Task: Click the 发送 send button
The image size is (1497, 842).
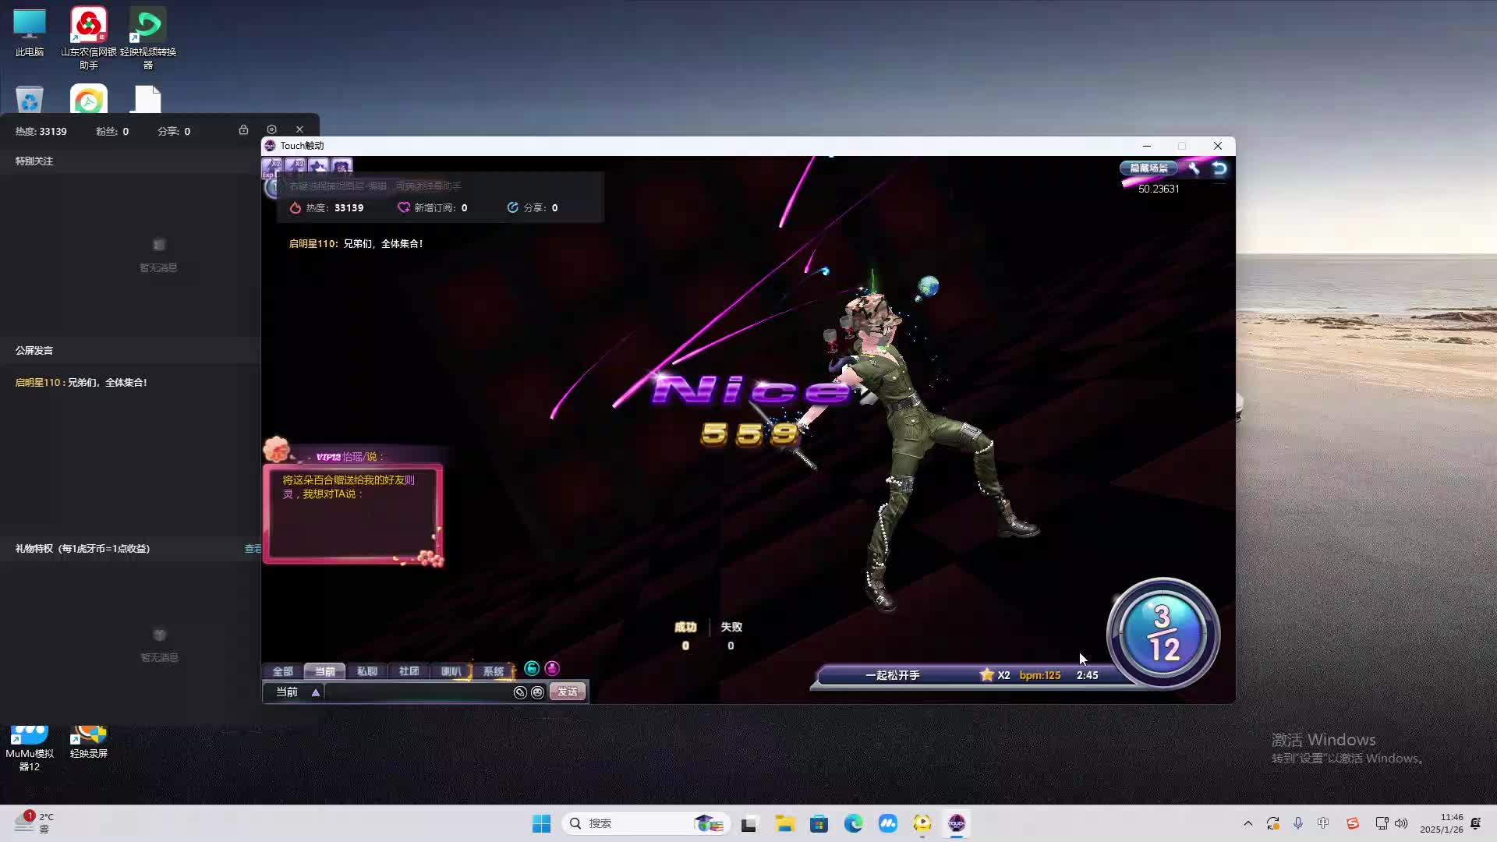Action: pyautogui.click(x=567, y=692)
